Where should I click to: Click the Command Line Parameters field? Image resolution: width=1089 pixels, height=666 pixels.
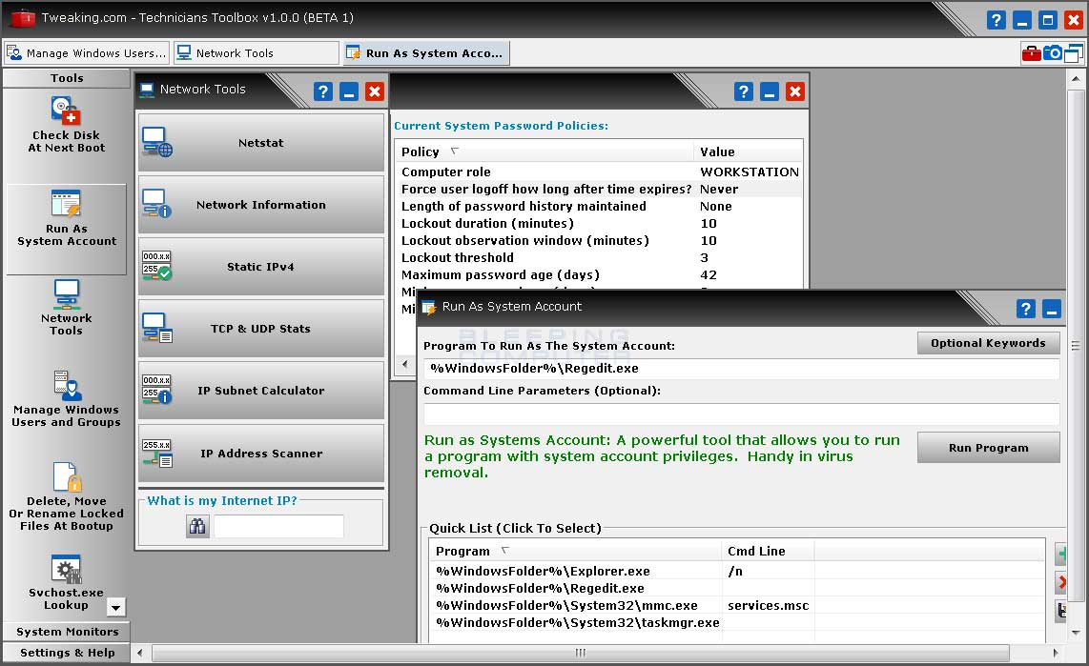click(x=742, y=414)
